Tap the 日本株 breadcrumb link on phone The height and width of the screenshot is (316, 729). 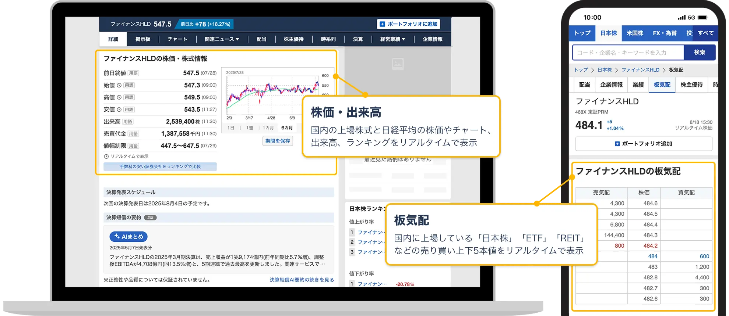tap(605, 70)
